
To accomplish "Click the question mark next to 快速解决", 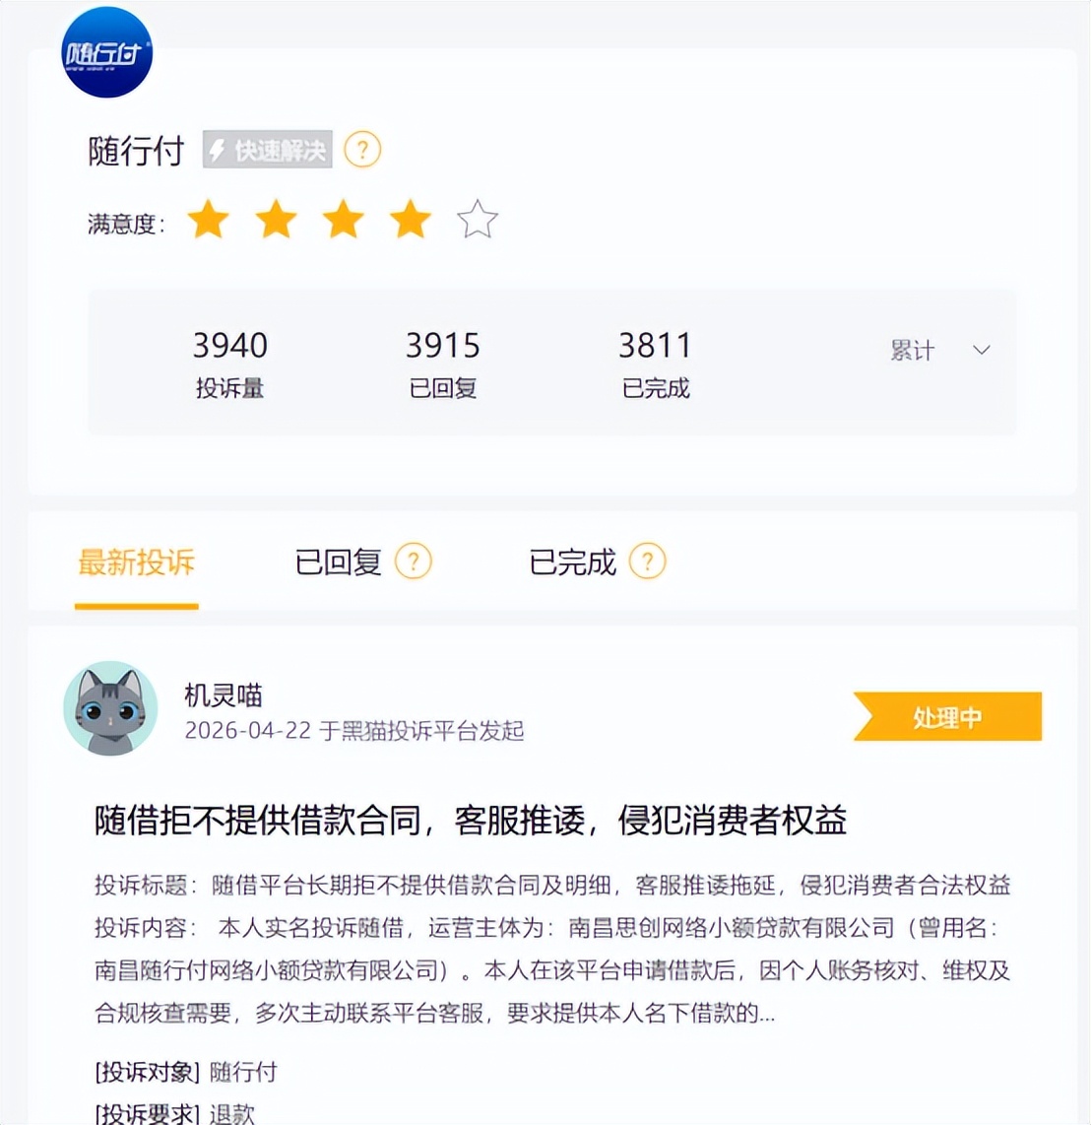I will (363, 150).
